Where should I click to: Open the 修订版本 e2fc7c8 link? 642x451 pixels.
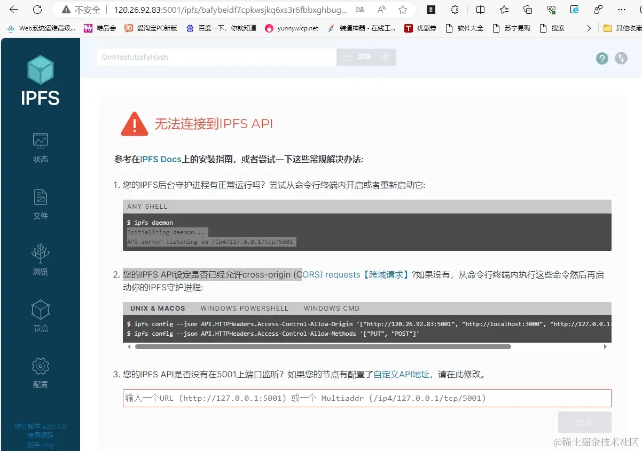click(x=41, y=426)
